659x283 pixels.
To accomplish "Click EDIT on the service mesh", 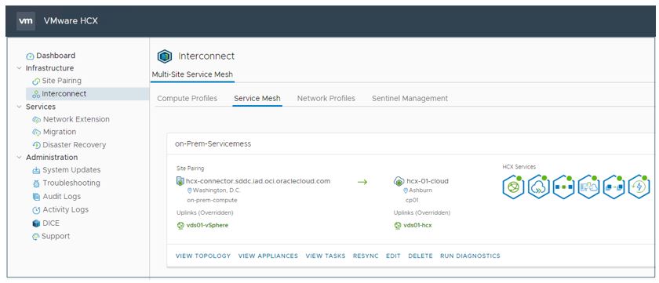I will (393, 256).
